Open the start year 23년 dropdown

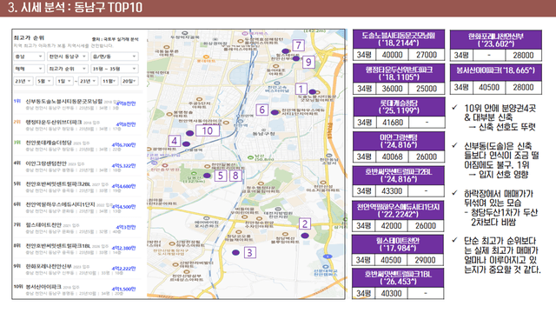tap(23, 81)
